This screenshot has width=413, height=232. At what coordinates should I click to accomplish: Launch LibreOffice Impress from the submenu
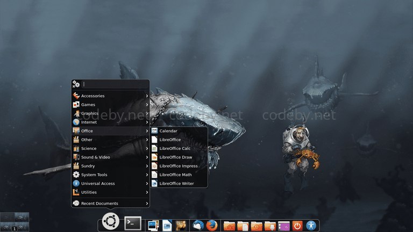179,166
